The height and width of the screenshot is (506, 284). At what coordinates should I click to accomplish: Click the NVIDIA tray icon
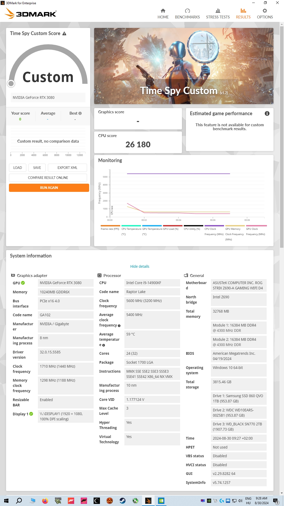point(209,501)
